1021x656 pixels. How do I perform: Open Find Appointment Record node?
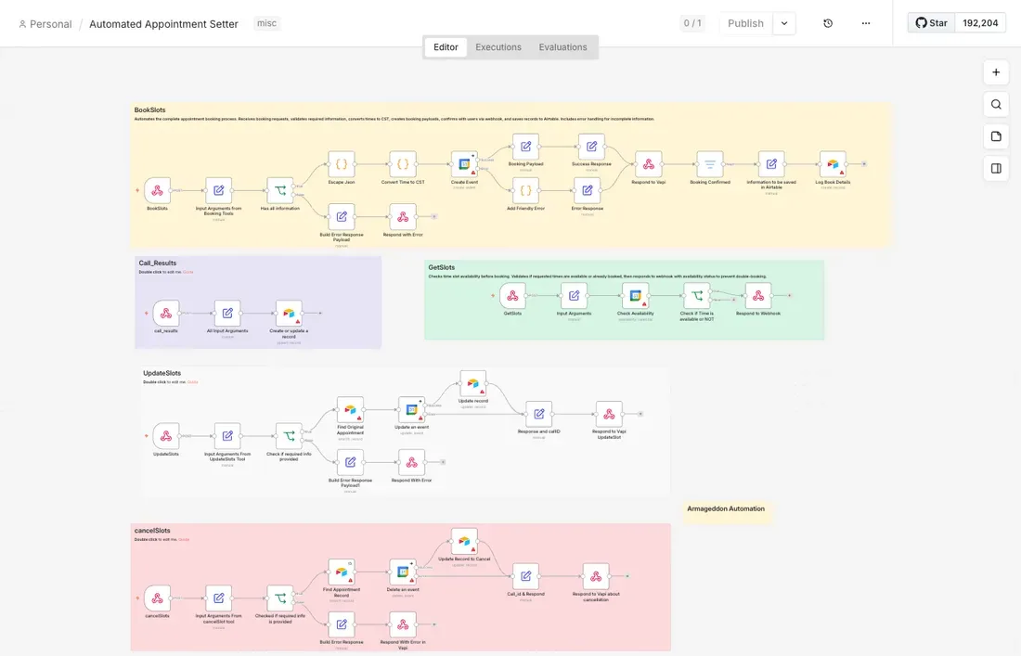342,572
